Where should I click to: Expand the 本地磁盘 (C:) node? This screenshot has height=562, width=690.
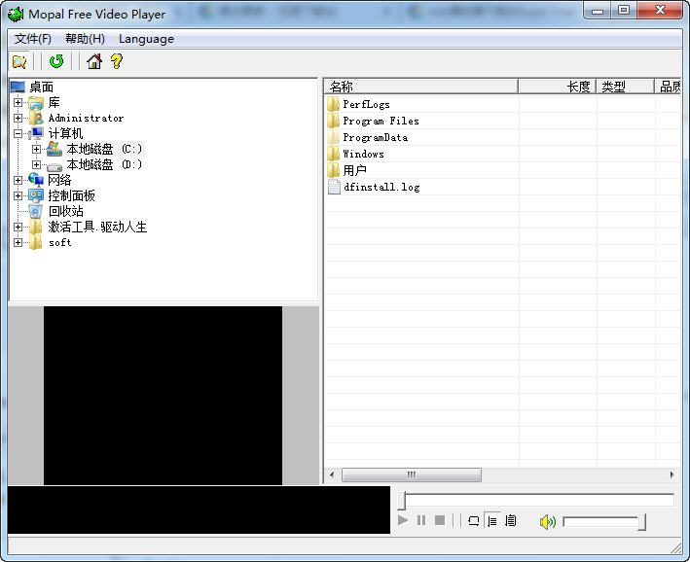[37, 149]
